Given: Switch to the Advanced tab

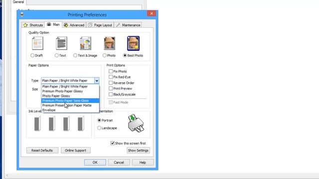Looking at the screenshot, I should [x=74, y=25].
